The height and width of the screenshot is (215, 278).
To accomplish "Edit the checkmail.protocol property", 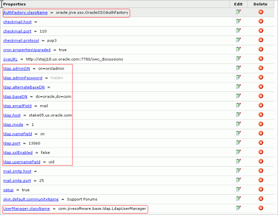I will pyautogui.click(x=239, y=40).
